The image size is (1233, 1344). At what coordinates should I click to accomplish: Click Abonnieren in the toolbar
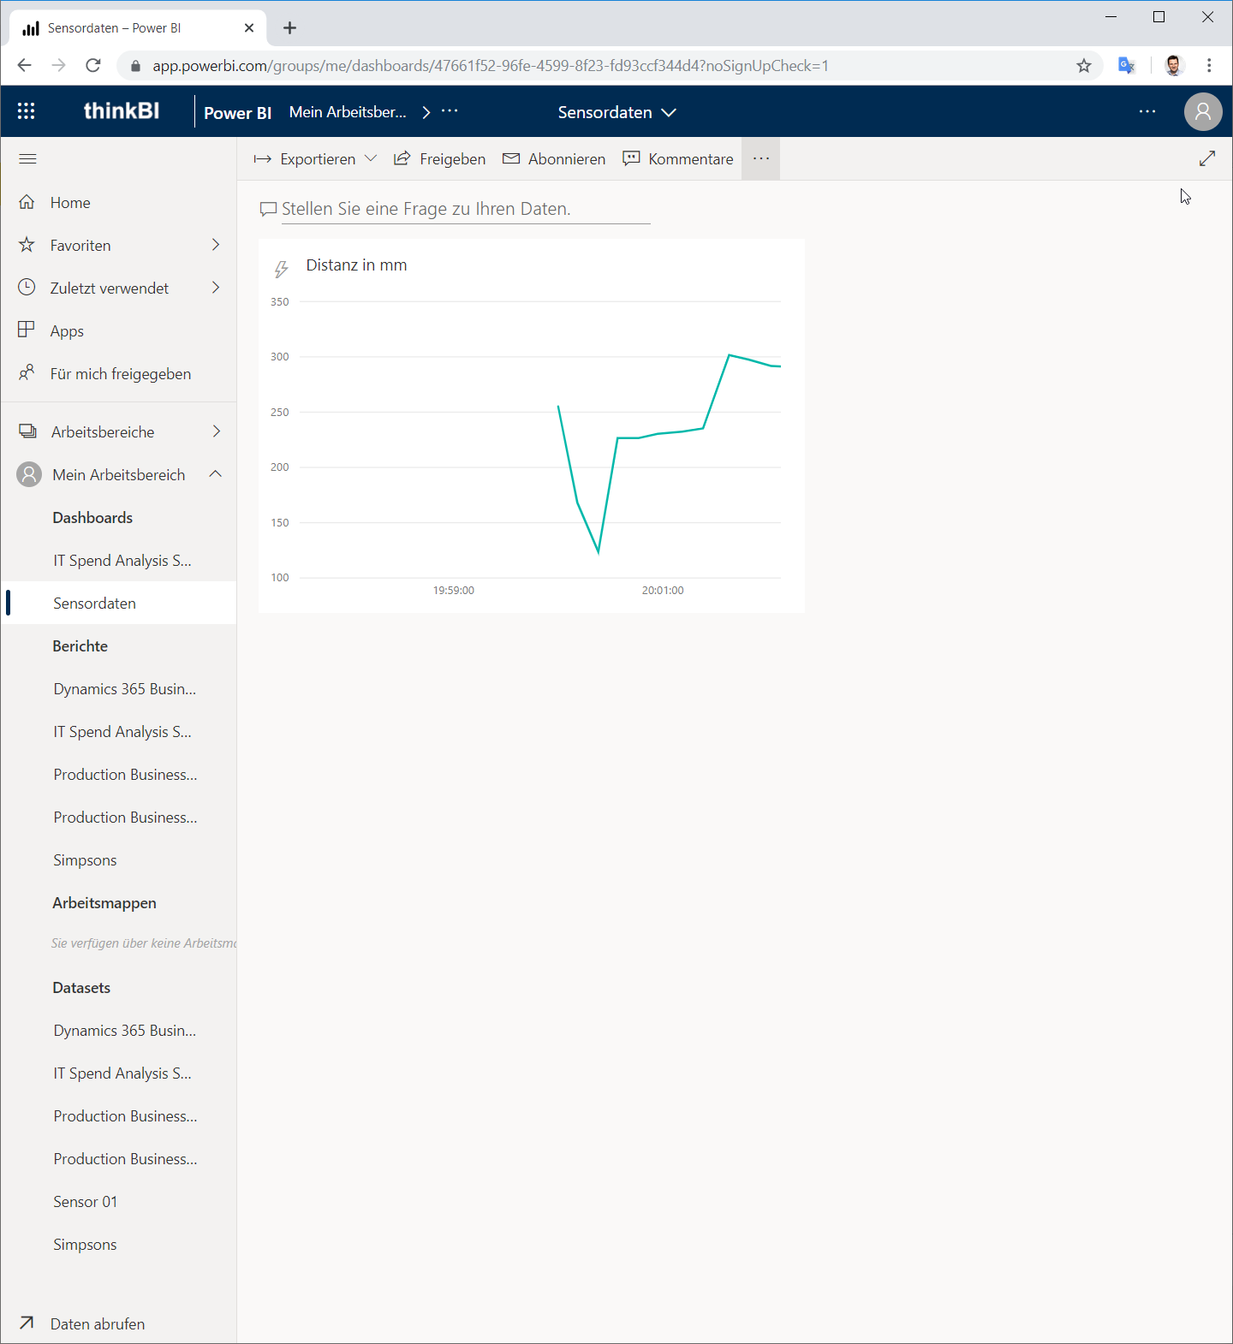554,159
